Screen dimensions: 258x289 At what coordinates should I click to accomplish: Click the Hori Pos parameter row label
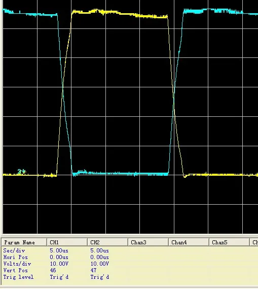pos(15,258)
